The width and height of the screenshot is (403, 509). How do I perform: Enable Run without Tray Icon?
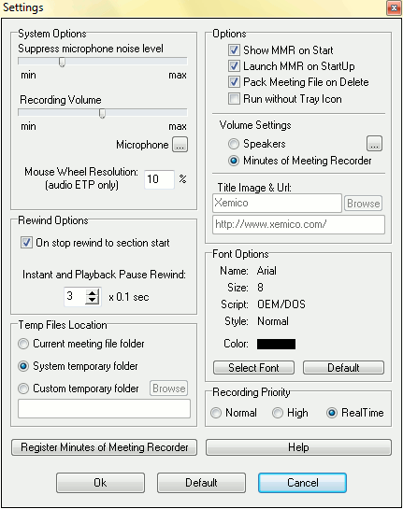(x=234, y=98)
